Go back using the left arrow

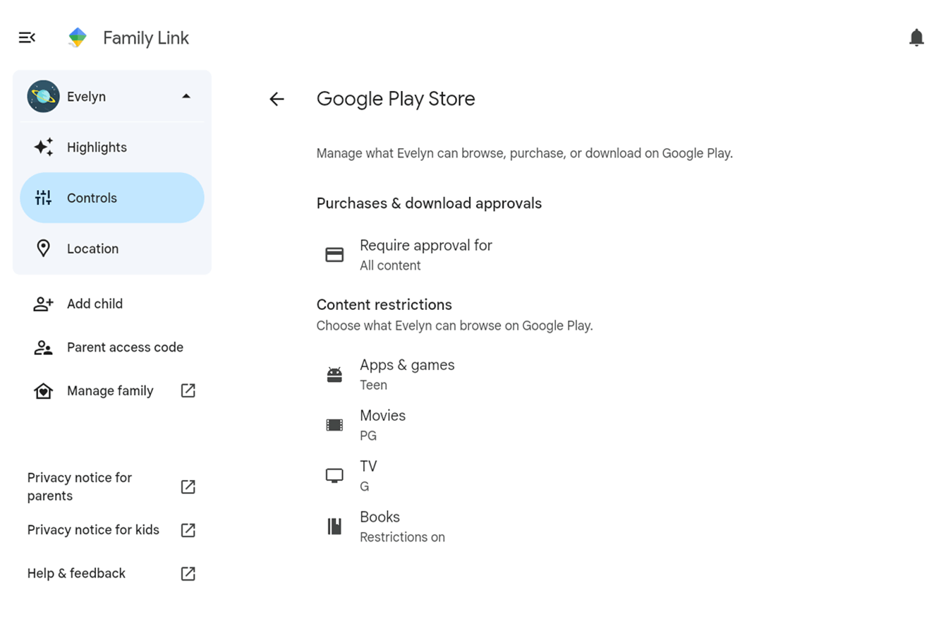277,100
